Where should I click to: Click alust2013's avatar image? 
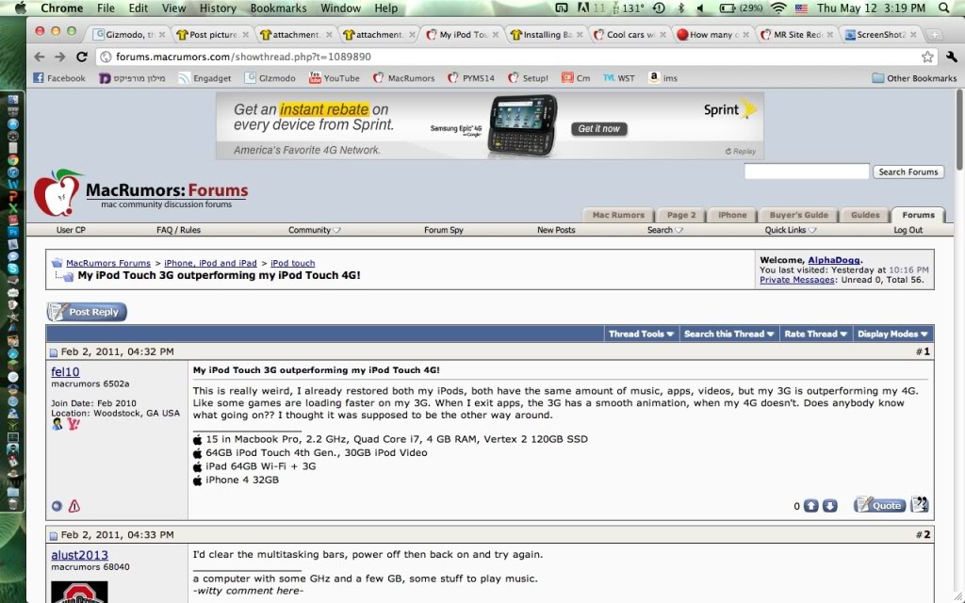(79, 592)
